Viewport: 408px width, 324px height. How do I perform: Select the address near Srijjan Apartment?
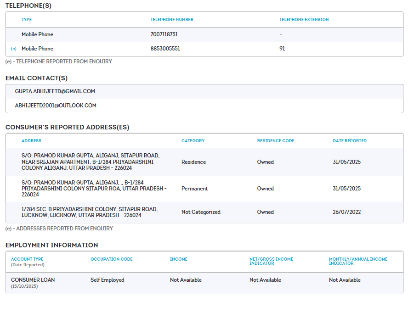pyautogui.click(x=91, y=162)
